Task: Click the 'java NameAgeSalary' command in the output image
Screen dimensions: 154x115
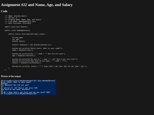Action: click(46, 81)
